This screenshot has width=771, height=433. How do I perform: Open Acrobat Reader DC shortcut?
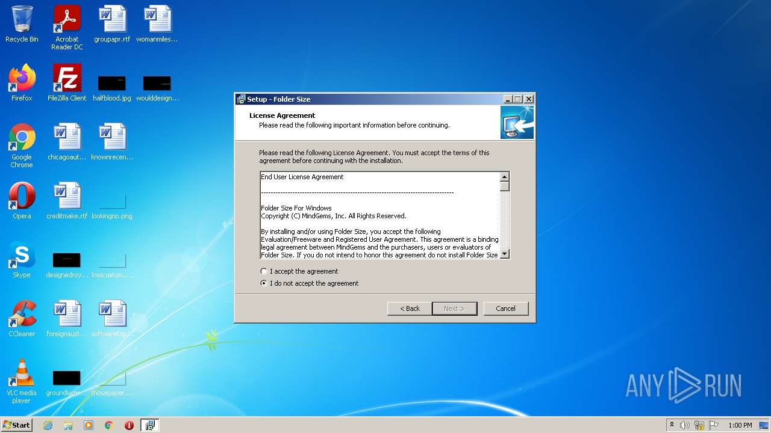point(67,28)
